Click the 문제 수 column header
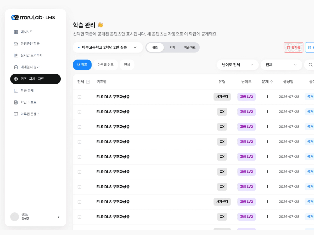 [267, 82]
